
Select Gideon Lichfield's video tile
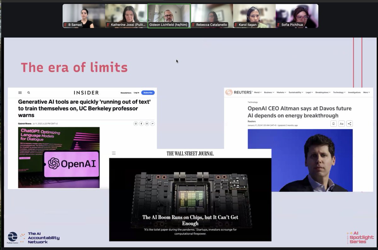pyautogui.click(x=169, y=16)
